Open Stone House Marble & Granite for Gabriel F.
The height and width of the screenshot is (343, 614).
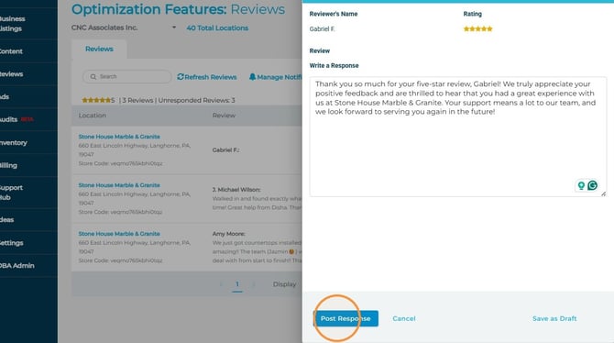(x=119, y=137)
